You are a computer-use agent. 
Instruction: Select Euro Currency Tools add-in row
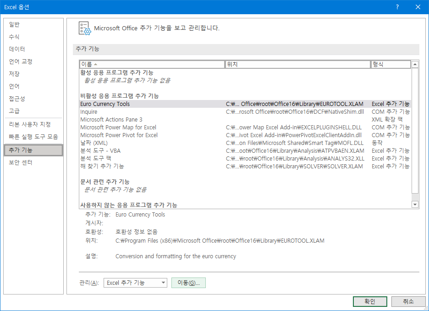coord(245,104)
